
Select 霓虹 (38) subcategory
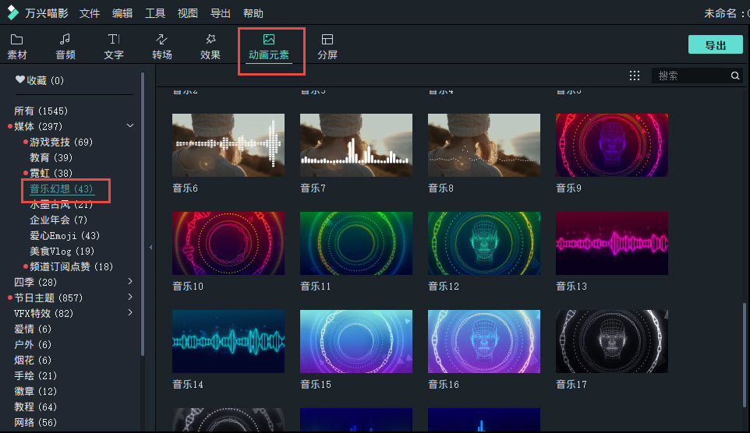[x=51, y=173]
